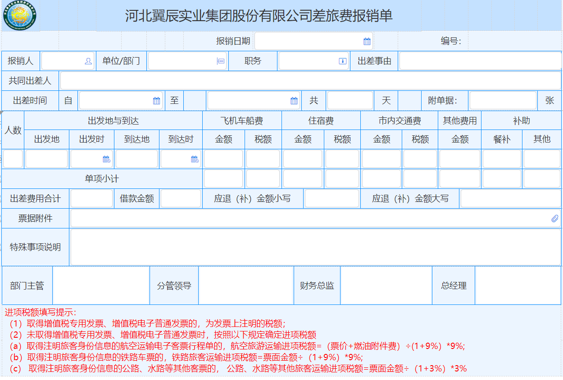
Task: Click the 附单据 number field
Action: (503, 101)
